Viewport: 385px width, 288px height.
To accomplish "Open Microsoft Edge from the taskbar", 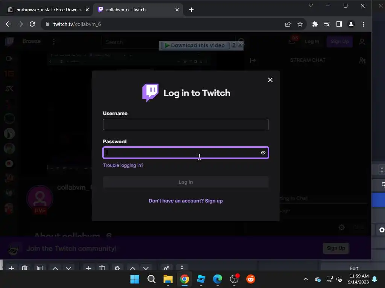I will [x=218, y=279].
